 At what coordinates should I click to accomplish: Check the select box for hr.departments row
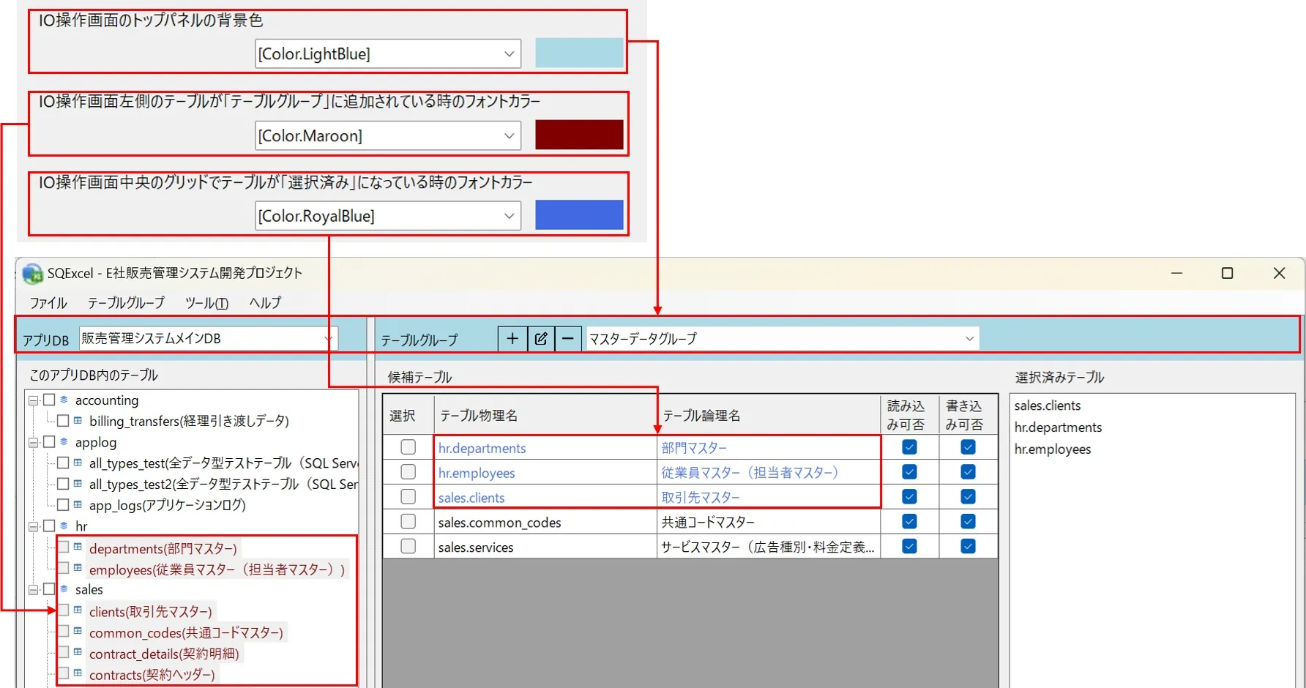coord(408,447)
